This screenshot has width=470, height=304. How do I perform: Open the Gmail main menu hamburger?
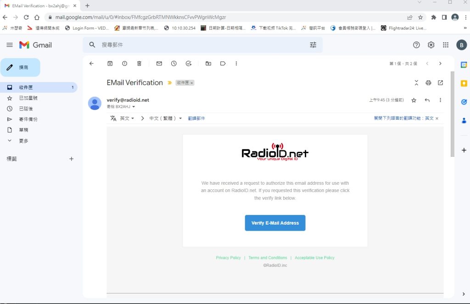[x=10, y=45]
